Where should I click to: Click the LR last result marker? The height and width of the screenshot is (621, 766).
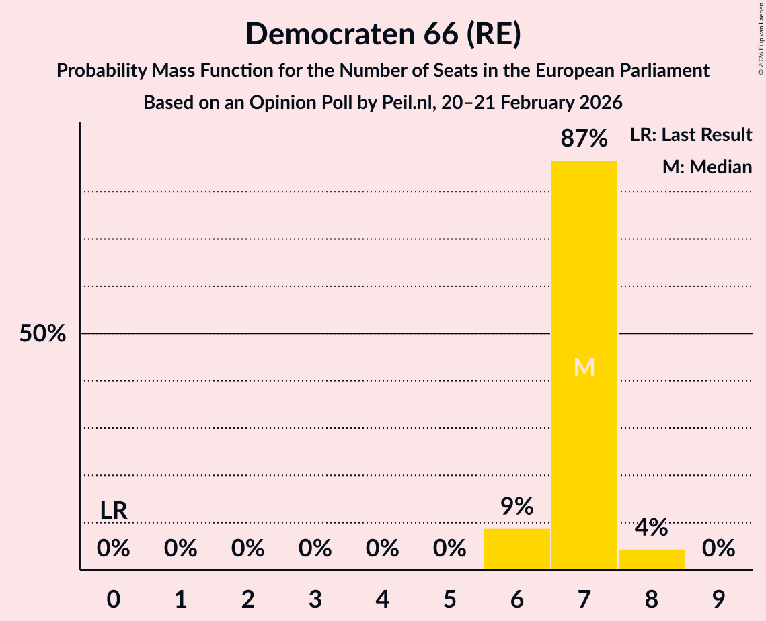(x=114, y=511)
